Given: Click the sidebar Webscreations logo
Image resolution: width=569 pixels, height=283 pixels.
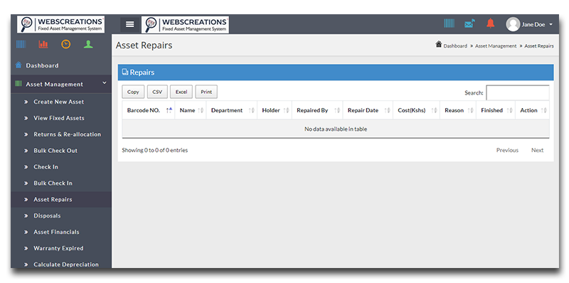Looking at the screenshot, I should pyautogui.click(x=61, y=24).
